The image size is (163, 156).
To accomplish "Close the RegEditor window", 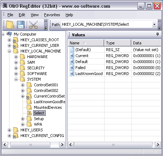I will [157, 6].
